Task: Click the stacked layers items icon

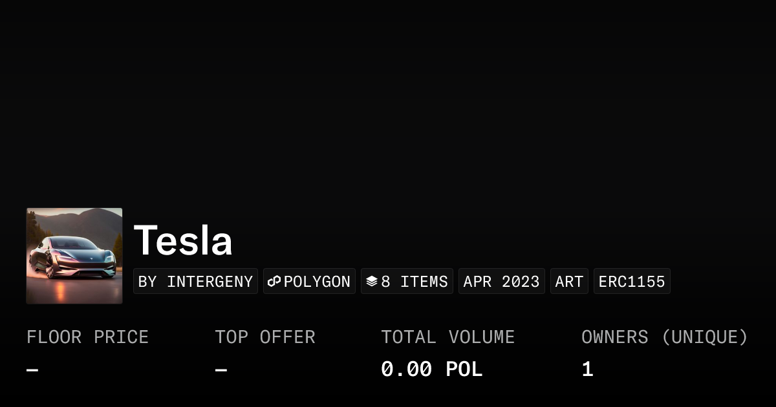Action: tap(372, 282)
